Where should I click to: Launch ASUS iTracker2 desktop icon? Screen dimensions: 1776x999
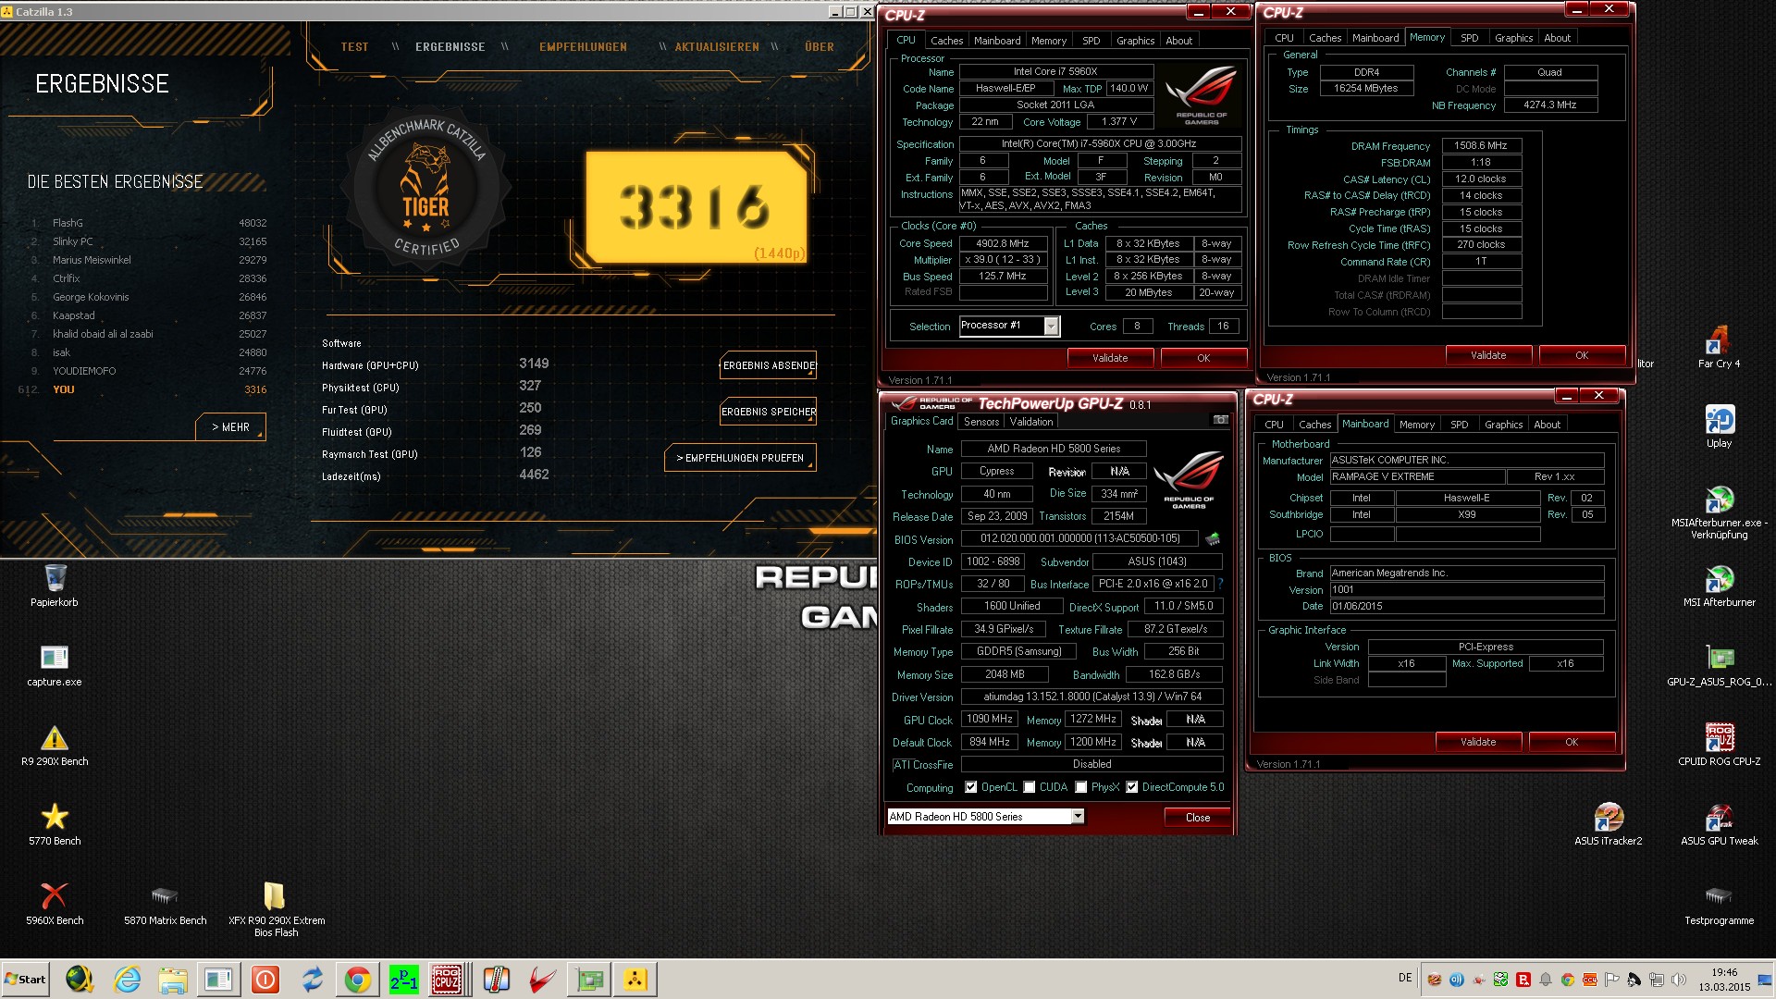pos(1608,825)
